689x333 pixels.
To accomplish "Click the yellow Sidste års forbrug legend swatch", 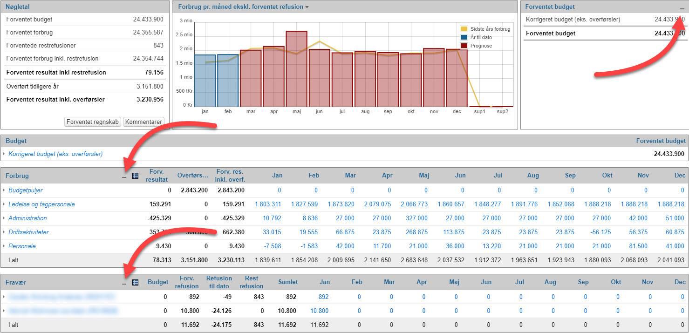I will pyautogui.click(x=464, y=29).
